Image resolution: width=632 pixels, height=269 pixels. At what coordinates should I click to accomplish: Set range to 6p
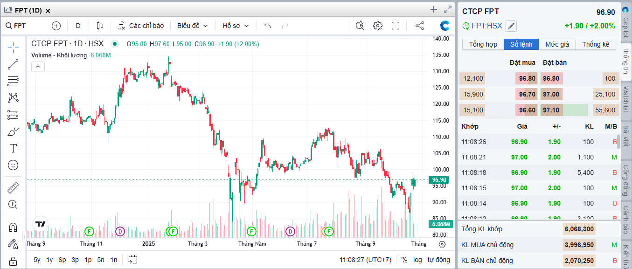(62, 260)
